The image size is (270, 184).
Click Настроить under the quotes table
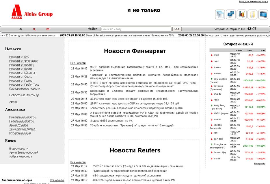(260, 163)
